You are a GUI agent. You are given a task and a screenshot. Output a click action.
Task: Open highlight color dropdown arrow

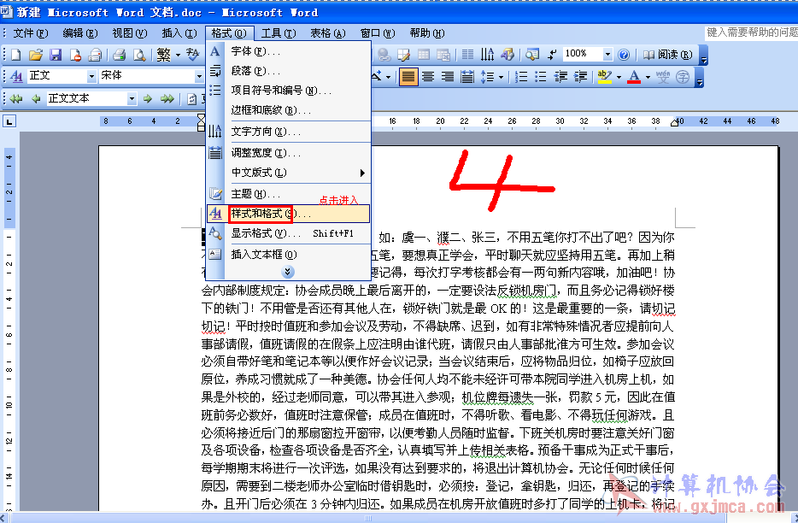pyautogui.click(x=619, y=78)
